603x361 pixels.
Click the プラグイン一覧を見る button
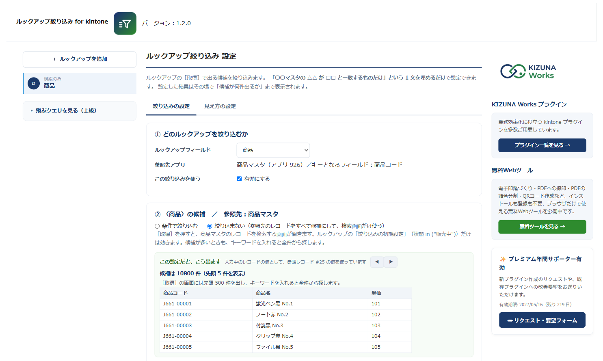(x=542, y=145)
